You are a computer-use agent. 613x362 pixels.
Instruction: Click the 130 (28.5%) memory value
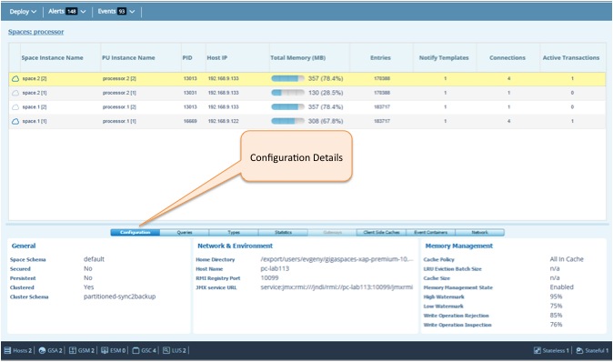326,93
